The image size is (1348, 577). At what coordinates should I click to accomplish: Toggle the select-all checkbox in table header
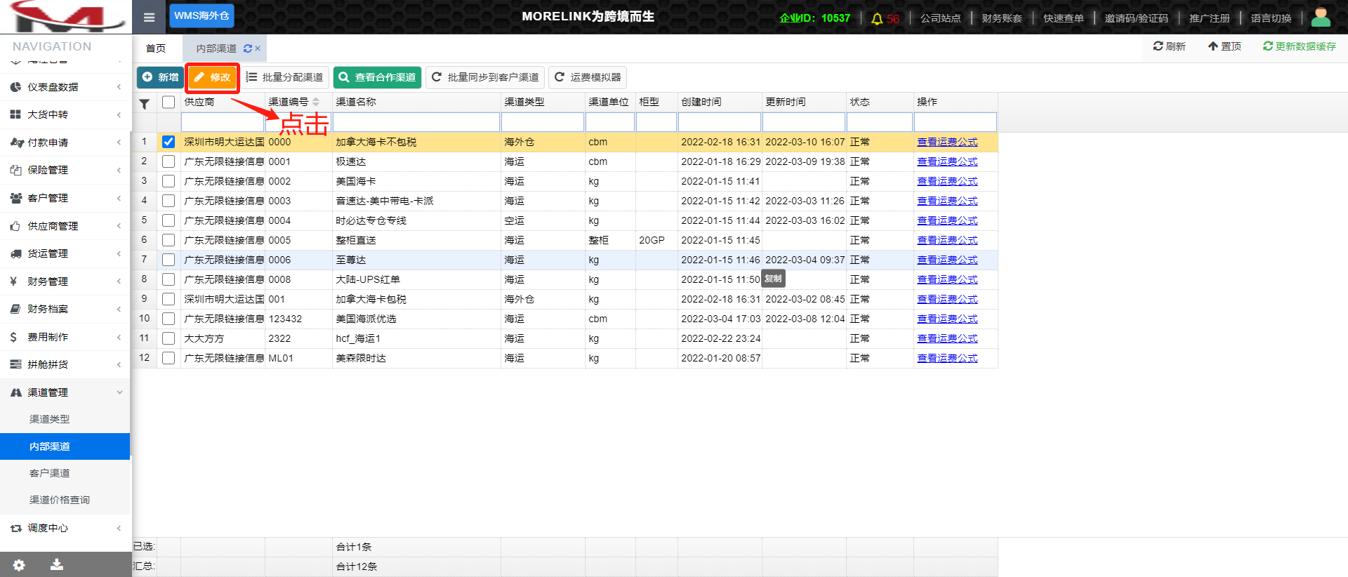point(168,102)
